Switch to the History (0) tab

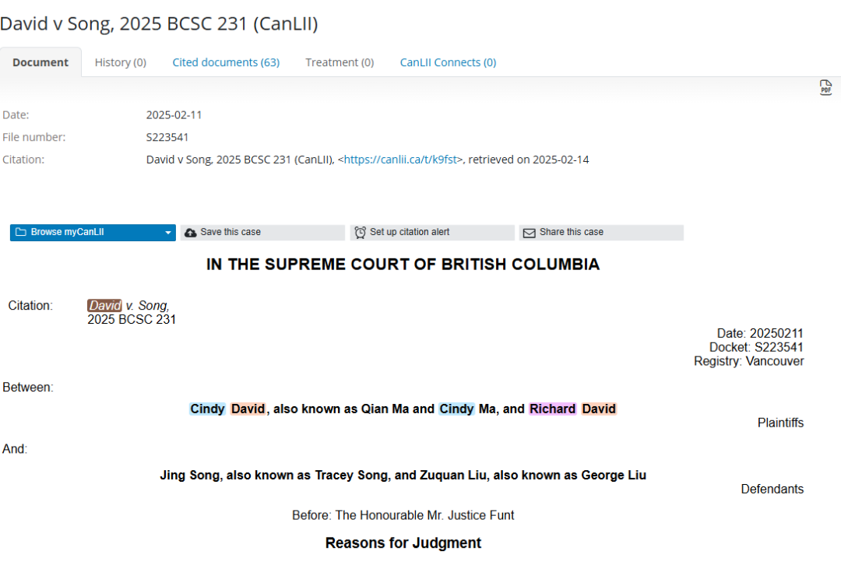[x=120, y=62]
